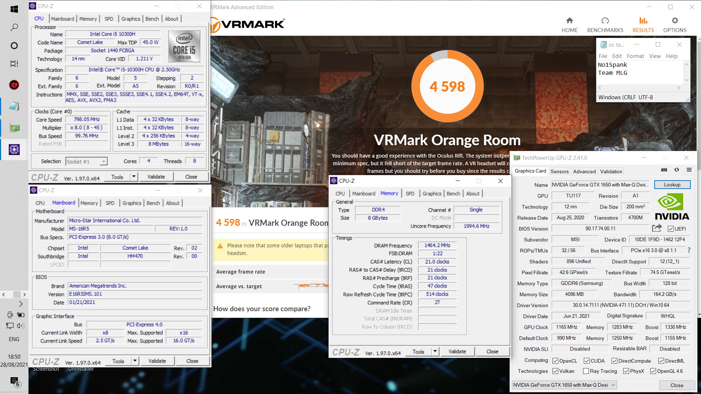The height and width of the screenshot is (394, 701).
Task: Toggle the OpenCL checkbox
Action: 555,361
